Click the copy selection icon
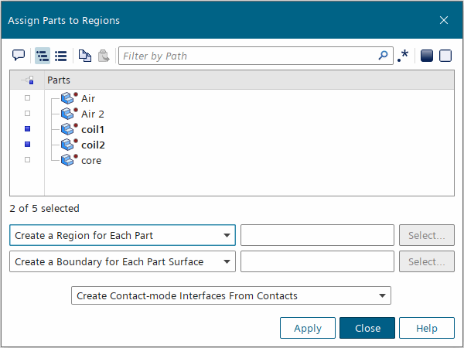 [x=85, y=56]
